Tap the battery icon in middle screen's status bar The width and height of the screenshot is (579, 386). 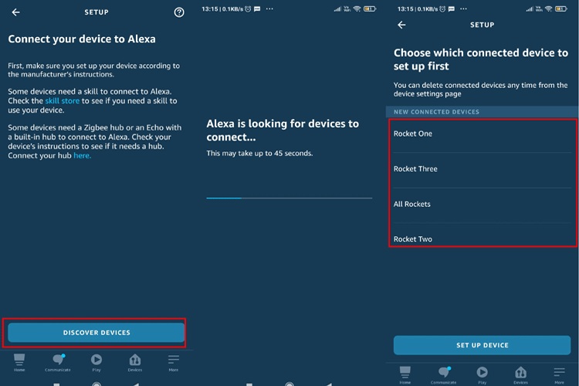coord(370,8)
